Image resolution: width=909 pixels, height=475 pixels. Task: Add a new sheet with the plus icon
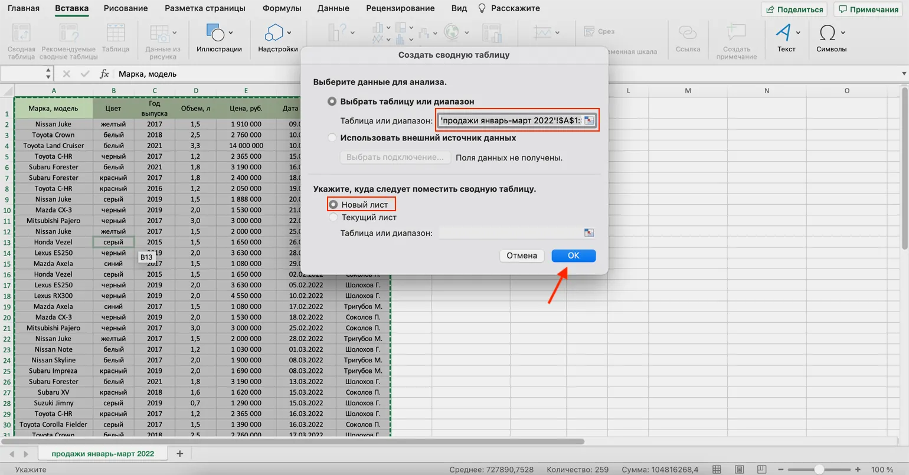[180, 453]
